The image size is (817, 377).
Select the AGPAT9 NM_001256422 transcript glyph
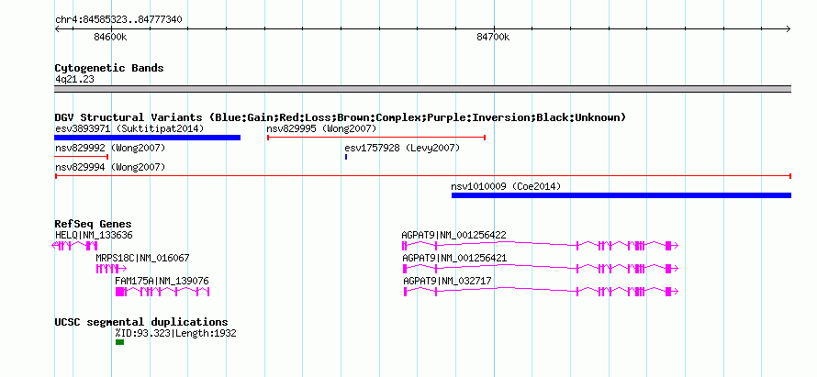point(540,246)
